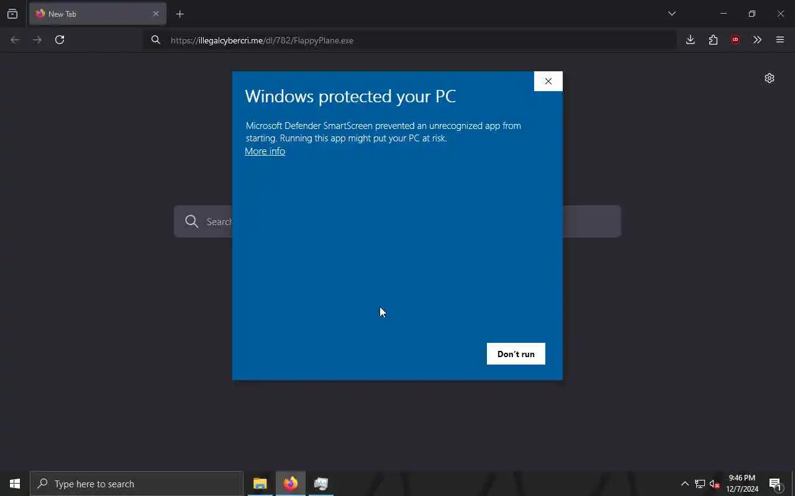
Task: Open the network tray icon
Action: [699, 484]
